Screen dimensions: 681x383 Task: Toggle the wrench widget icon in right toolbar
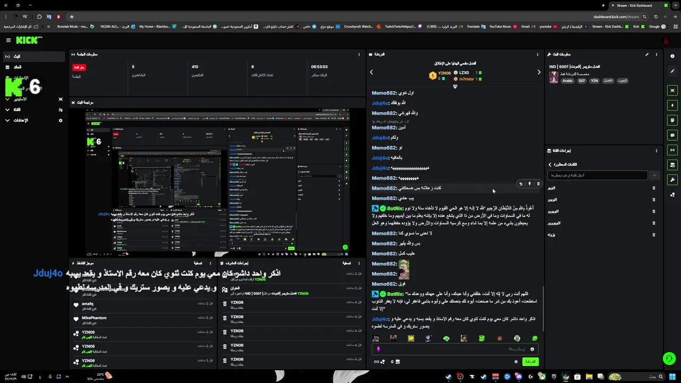pyautogui.click(x=672, y=180)
